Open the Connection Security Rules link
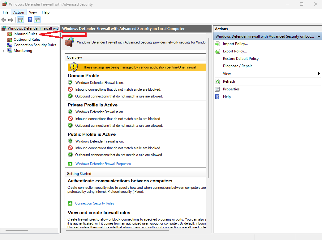This screenshot has height=240, width=322. (95, 203)
